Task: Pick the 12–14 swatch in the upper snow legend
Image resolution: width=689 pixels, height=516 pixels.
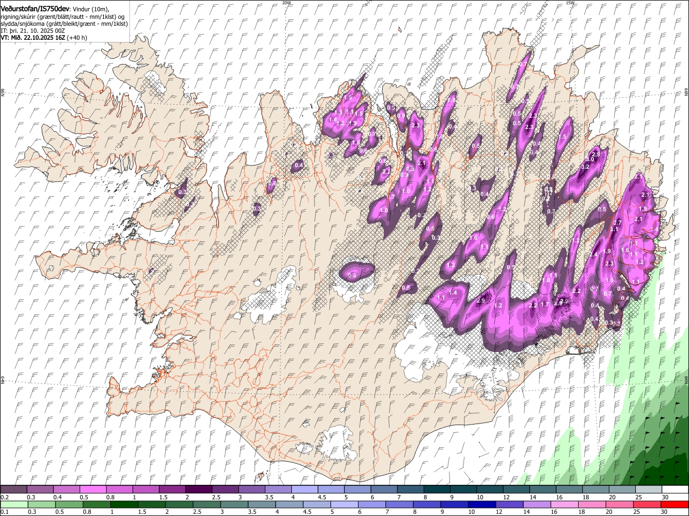Action: (x=516, y=490)
